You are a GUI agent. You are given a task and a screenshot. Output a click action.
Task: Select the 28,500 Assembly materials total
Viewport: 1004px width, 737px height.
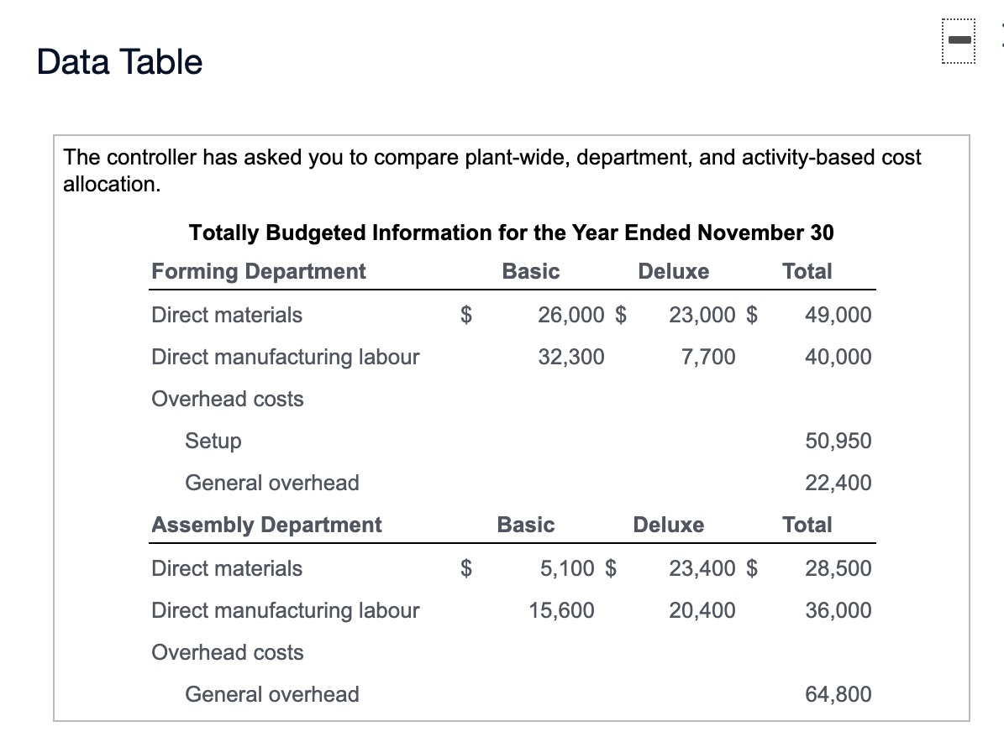[x=838, y=568]
